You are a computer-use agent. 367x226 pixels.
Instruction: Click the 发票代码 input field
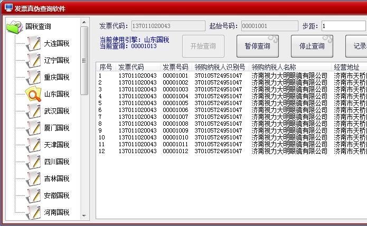point(168,26)
